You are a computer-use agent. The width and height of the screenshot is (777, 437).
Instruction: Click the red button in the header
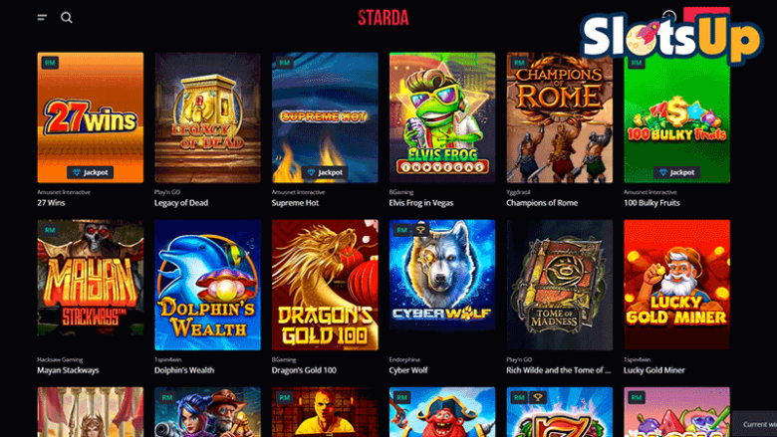(706, 11)
